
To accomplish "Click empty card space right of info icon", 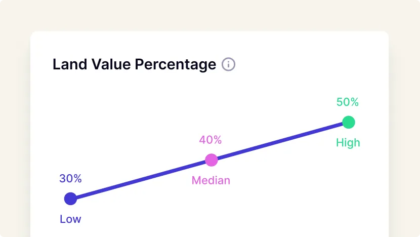I will coord(304,65).
